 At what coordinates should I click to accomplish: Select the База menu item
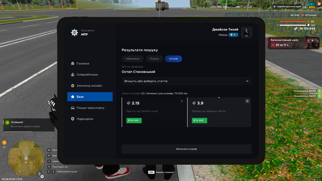tap(90, 97)
